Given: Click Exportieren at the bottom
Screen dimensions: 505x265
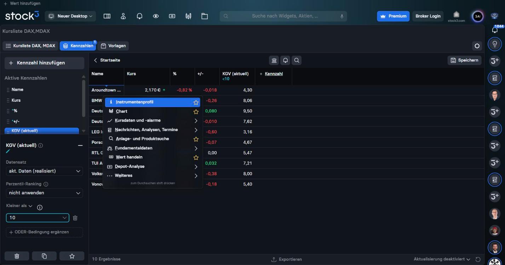Looking at the screenshot, I should 287,259.
